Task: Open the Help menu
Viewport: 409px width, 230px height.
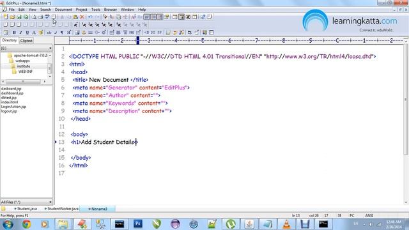Action: coord(142,10)
